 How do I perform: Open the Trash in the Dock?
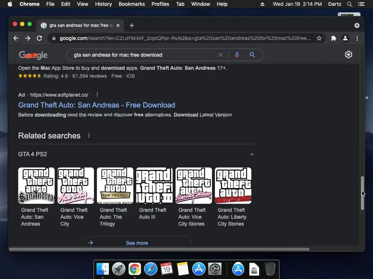coord(270,269)
